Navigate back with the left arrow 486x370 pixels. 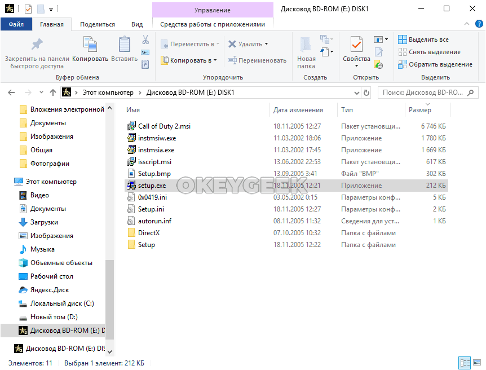tap(11, 92)
